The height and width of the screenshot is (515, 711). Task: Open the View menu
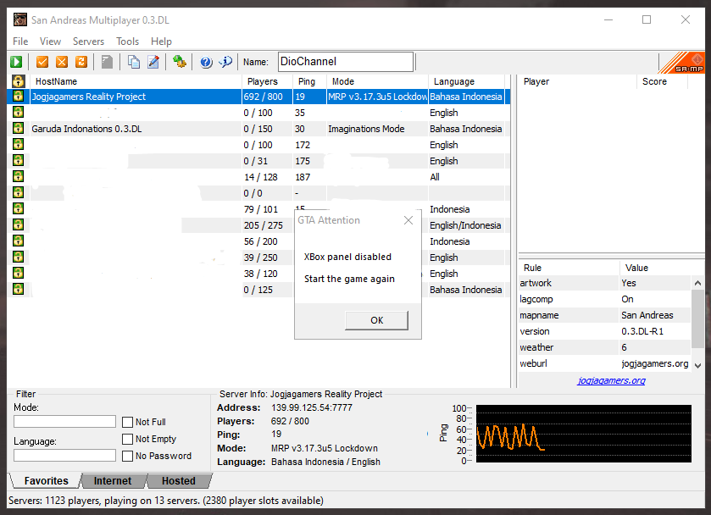coord(50,42)
